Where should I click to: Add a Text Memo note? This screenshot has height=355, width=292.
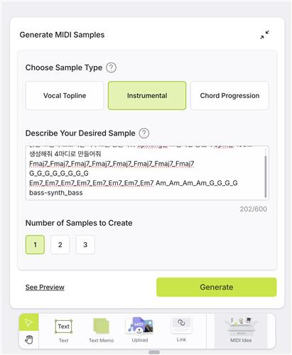coord(101,331)
